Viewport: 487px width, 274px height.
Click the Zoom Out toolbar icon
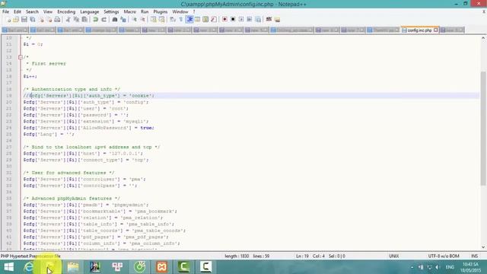coord(142,20)
